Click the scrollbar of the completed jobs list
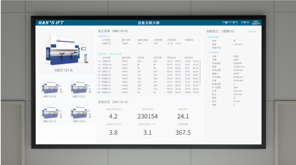This screenshot has width=296, height=165. (x=200, y=72)
